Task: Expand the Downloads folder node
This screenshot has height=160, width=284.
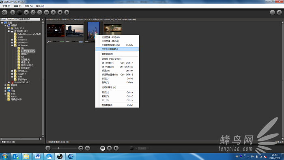Action: coord(12,40)
